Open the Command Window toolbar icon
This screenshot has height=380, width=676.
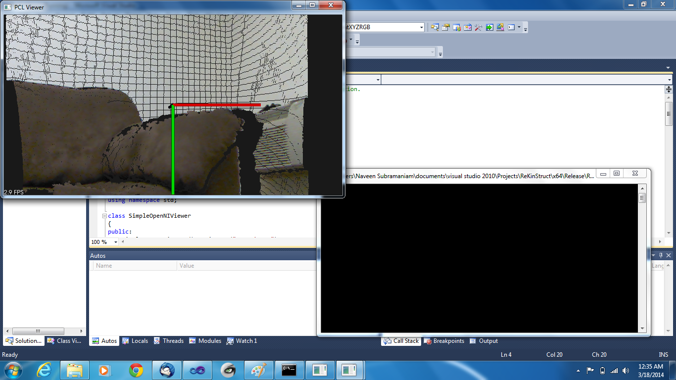tap(511, 27)
